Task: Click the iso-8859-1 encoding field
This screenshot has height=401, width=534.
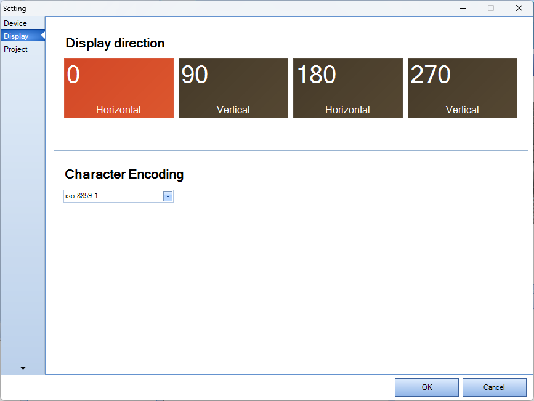Action: click(118, 196)
